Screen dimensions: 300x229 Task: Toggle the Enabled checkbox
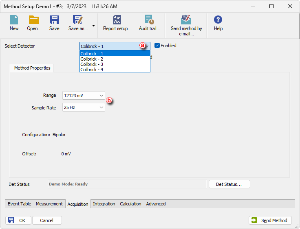click(x=157, y=46)
